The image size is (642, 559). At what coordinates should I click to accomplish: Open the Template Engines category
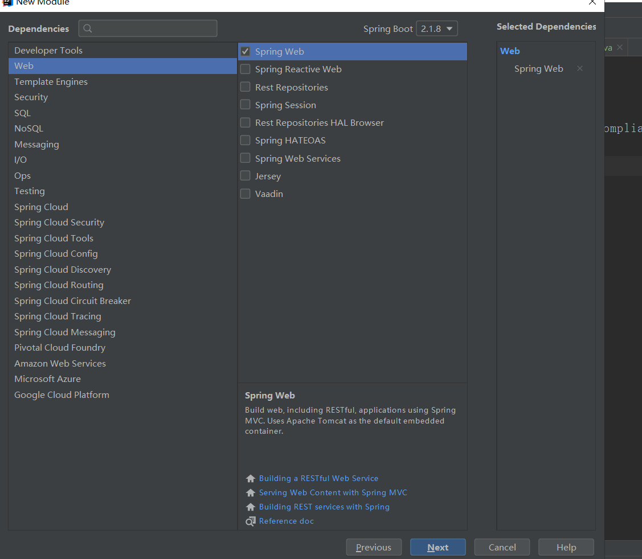[122, 82]
